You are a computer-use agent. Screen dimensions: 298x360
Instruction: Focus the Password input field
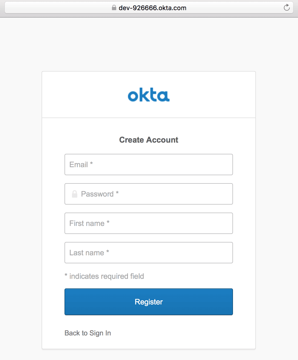149,194
